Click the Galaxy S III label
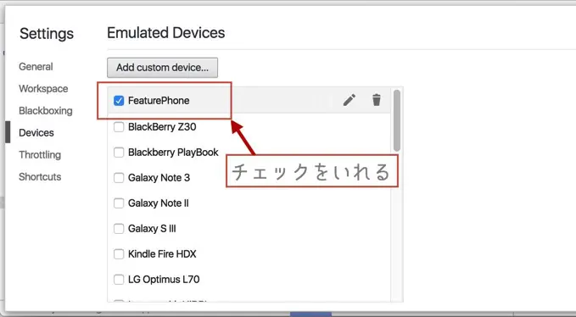The height and width of the screenshot is (317, 576). click(x=152, y=229)
